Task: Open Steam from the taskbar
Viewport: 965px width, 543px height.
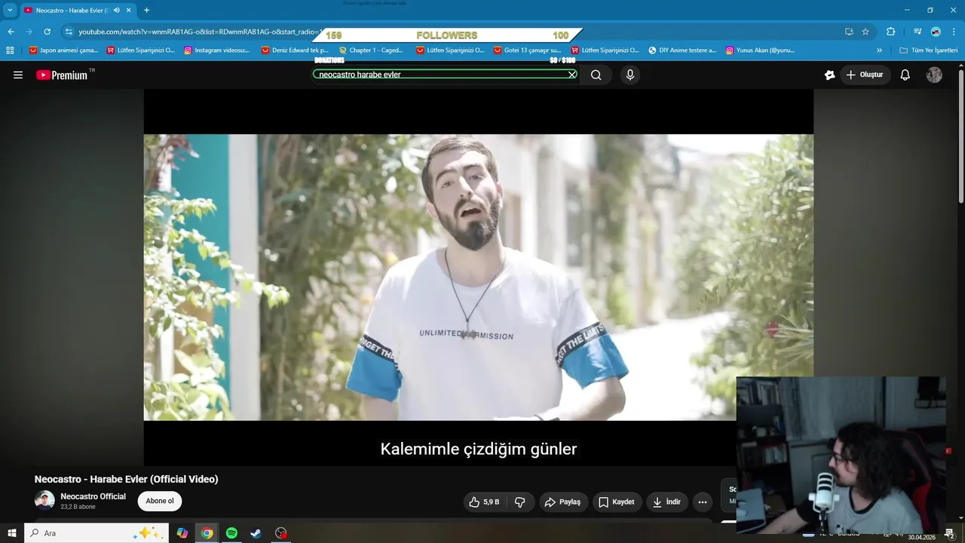Action: [256, 533]
